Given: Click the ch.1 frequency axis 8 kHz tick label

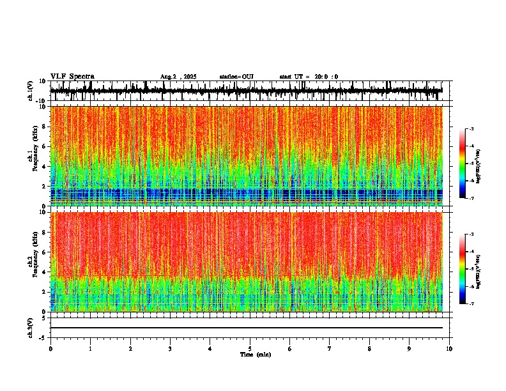Looking at the screenshot, I should pyautogui.click(x=44, y=126).
